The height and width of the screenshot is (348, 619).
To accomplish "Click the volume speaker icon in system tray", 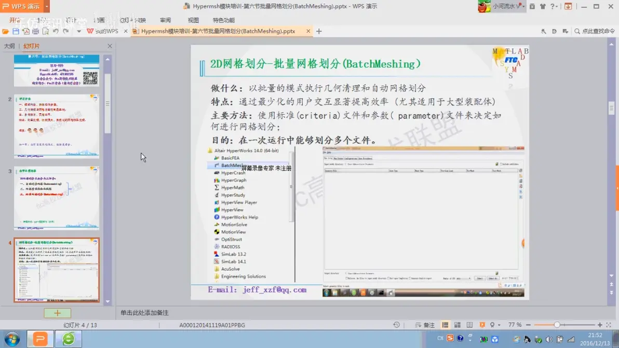I will 549,339.
